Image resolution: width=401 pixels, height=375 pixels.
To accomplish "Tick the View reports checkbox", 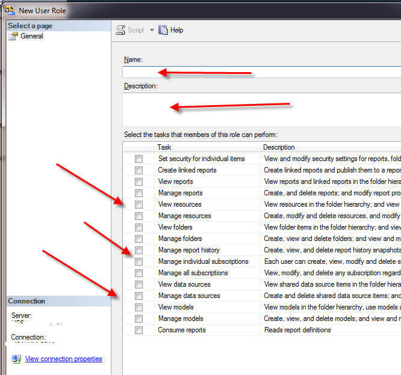I will pyautogui.click(x=139, y=181).
